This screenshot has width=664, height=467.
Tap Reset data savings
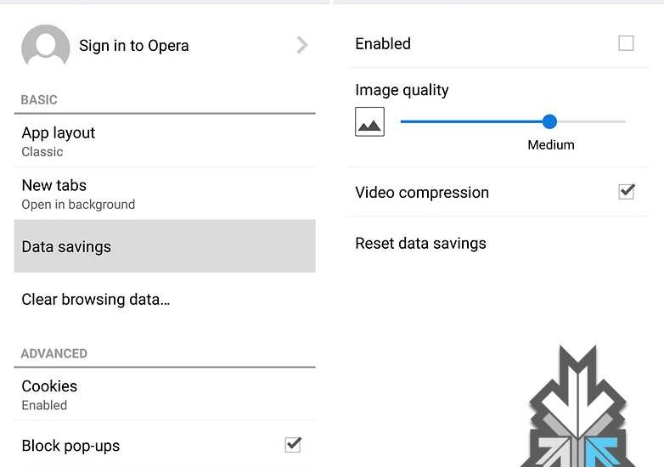tap(420, 244)
